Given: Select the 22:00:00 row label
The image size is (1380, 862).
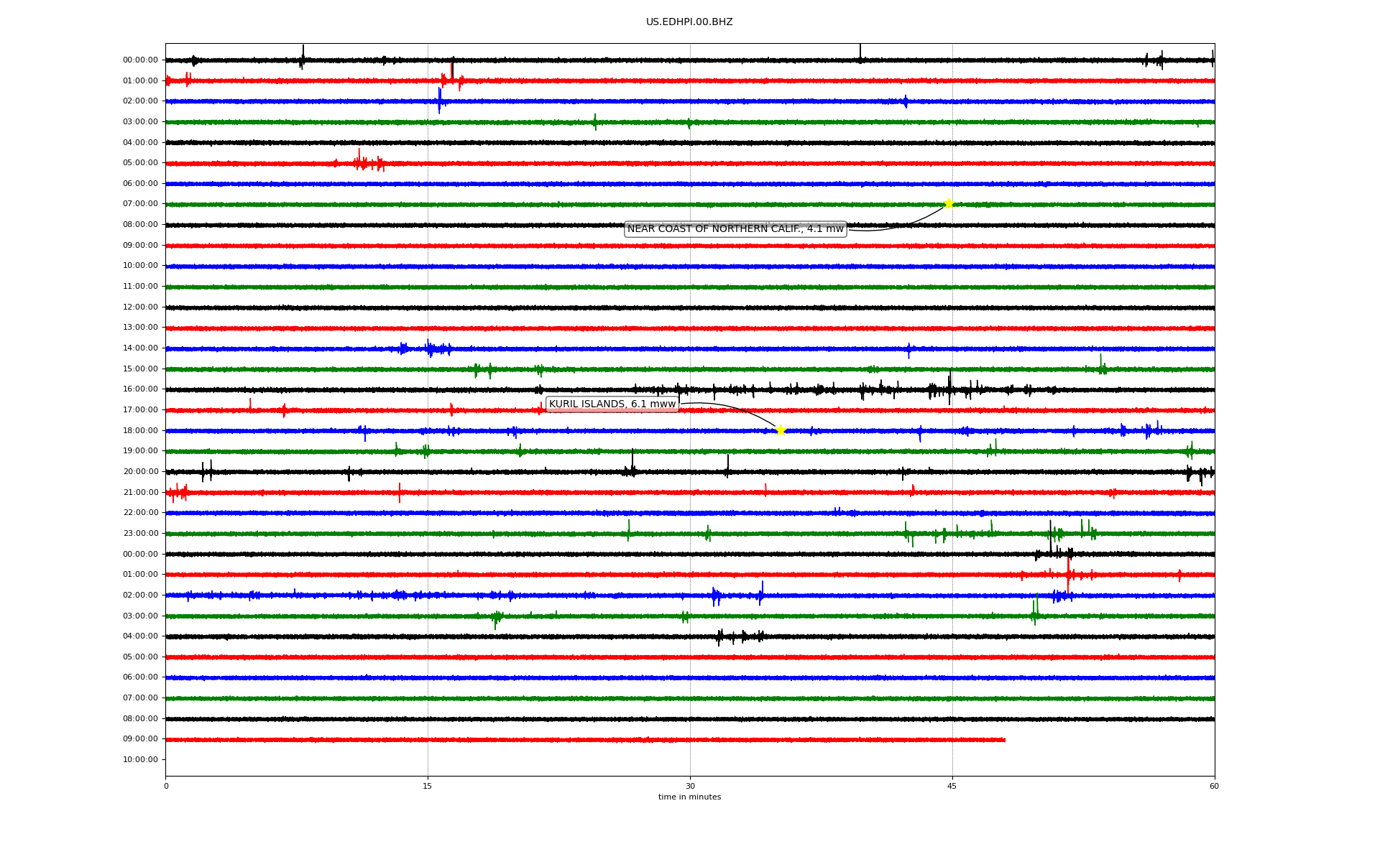Looking at the screenshot, I should pos(140,513).
